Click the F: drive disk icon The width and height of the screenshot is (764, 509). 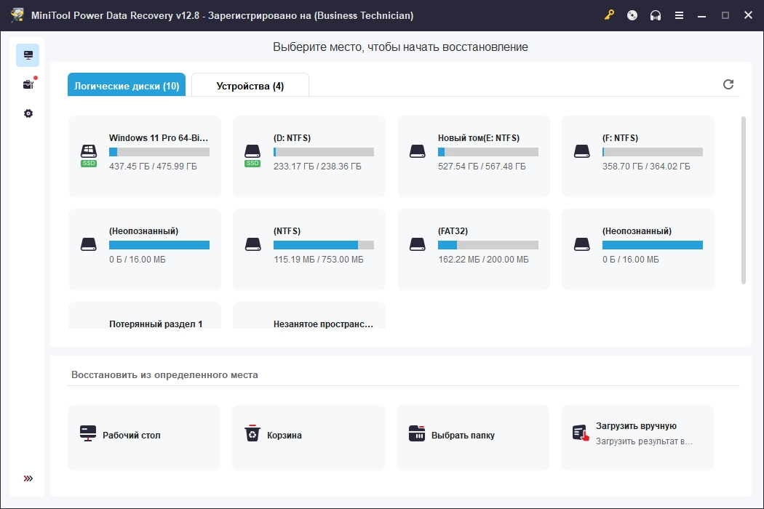click(x=582, y=151)
